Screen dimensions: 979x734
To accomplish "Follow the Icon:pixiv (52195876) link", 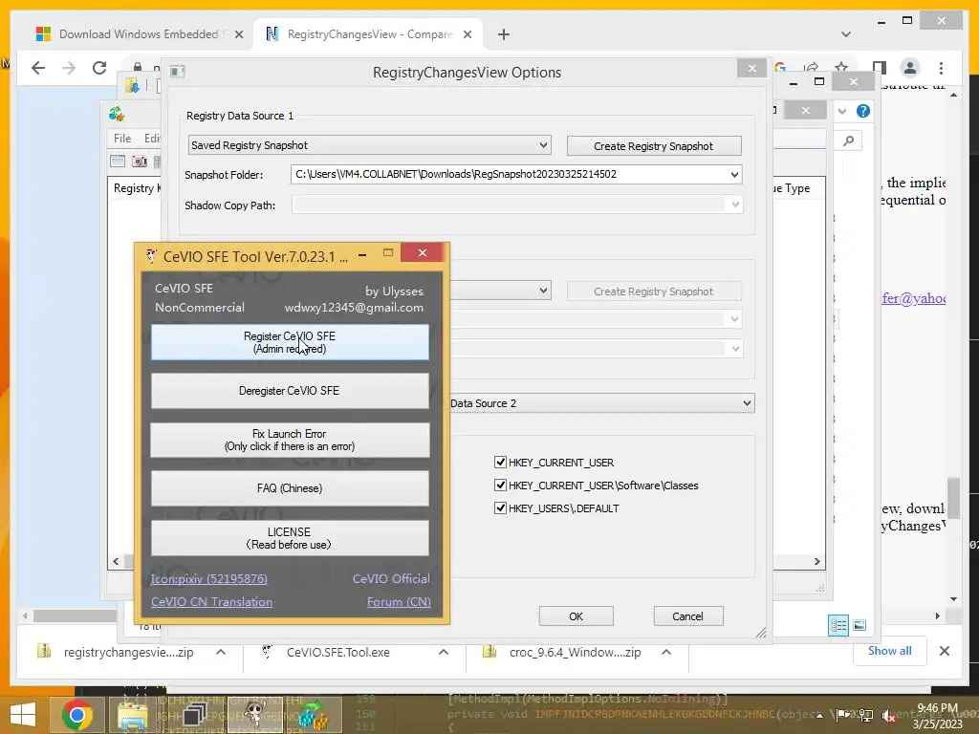I will click(209, 578).
